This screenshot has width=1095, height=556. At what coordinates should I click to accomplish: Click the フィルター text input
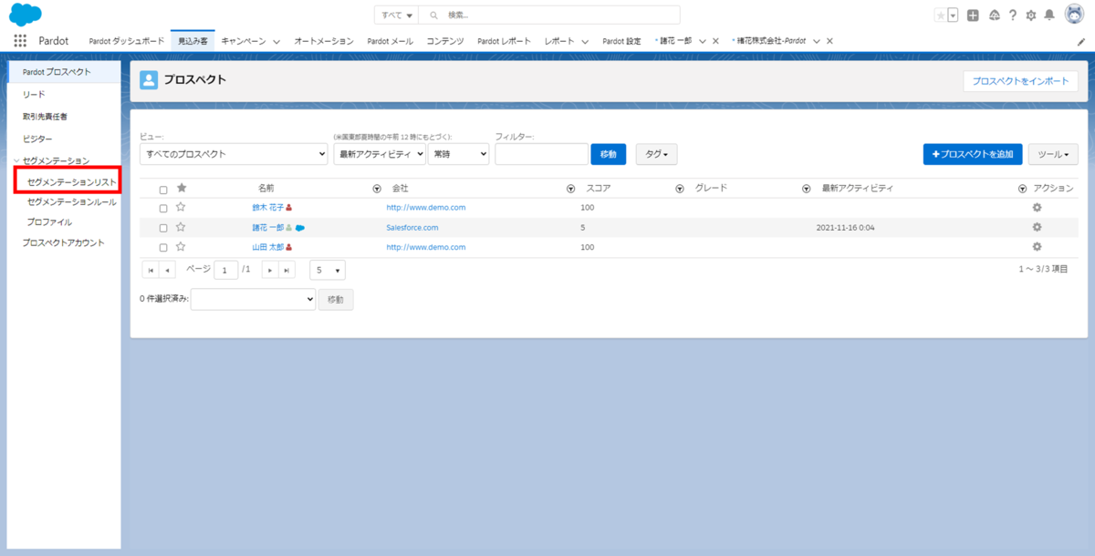[541, 154]
